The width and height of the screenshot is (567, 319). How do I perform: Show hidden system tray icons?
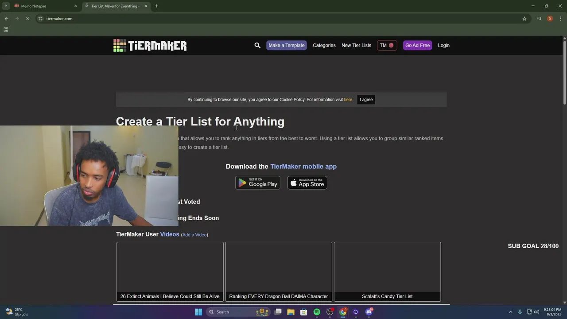coord(510,312)
